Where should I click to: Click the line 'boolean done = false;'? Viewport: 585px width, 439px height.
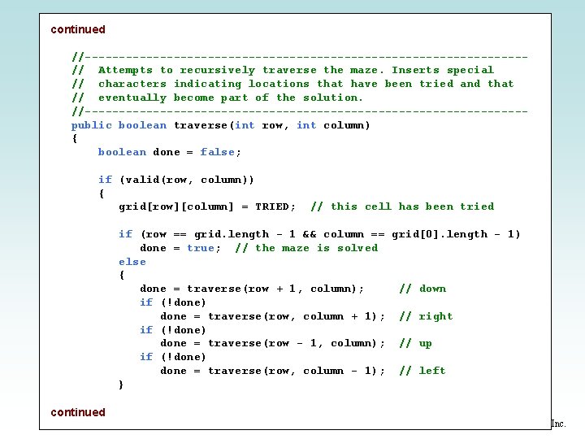[x=169, y=152]
